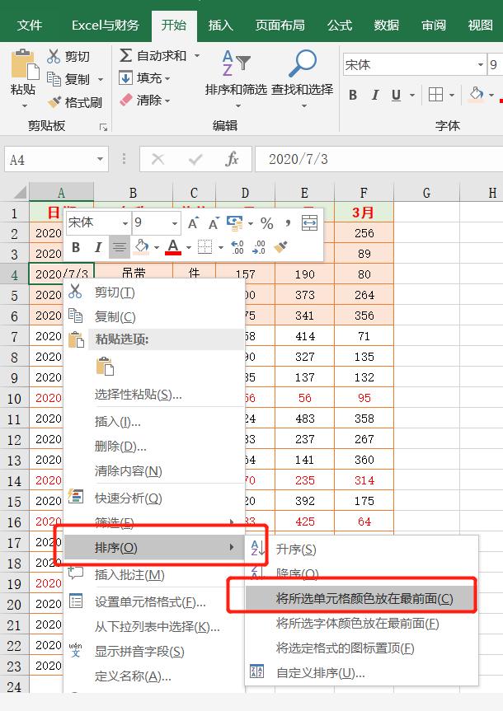Choose 快速分析(Q) in the context menu
Screen dimensions: 503x711
(154, 498)
